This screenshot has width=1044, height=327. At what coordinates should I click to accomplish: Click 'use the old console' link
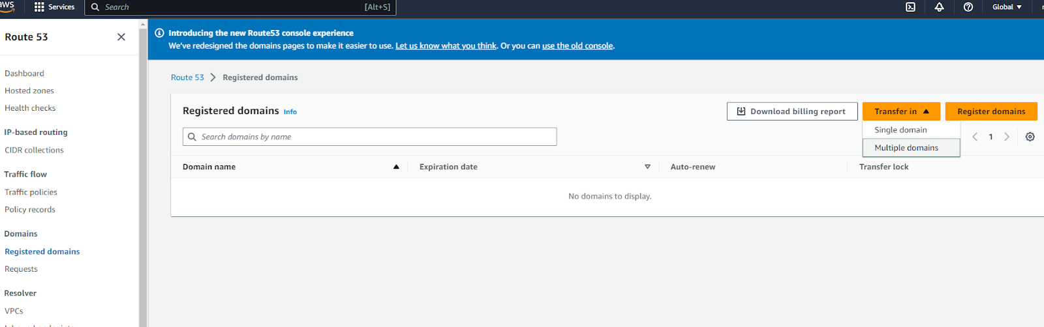click(577, 46)
